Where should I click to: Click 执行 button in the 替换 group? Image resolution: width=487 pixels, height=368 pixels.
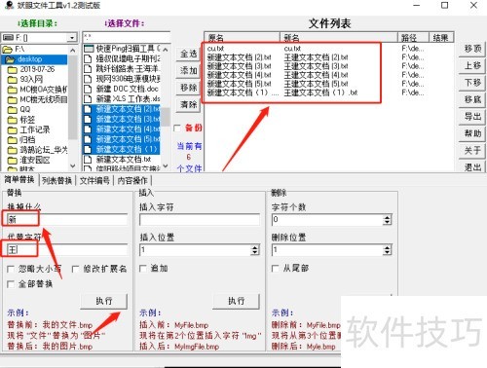(104, 301)
